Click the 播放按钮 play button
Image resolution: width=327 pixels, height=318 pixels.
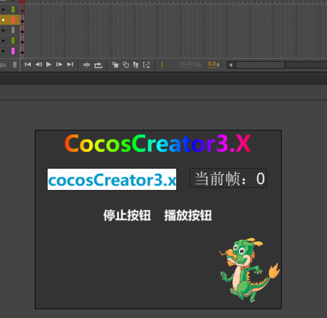coord(188,215)
